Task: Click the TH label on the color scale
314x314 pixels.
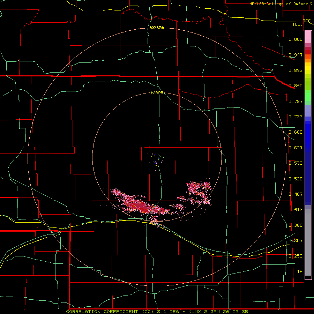Action: point(300,272)
